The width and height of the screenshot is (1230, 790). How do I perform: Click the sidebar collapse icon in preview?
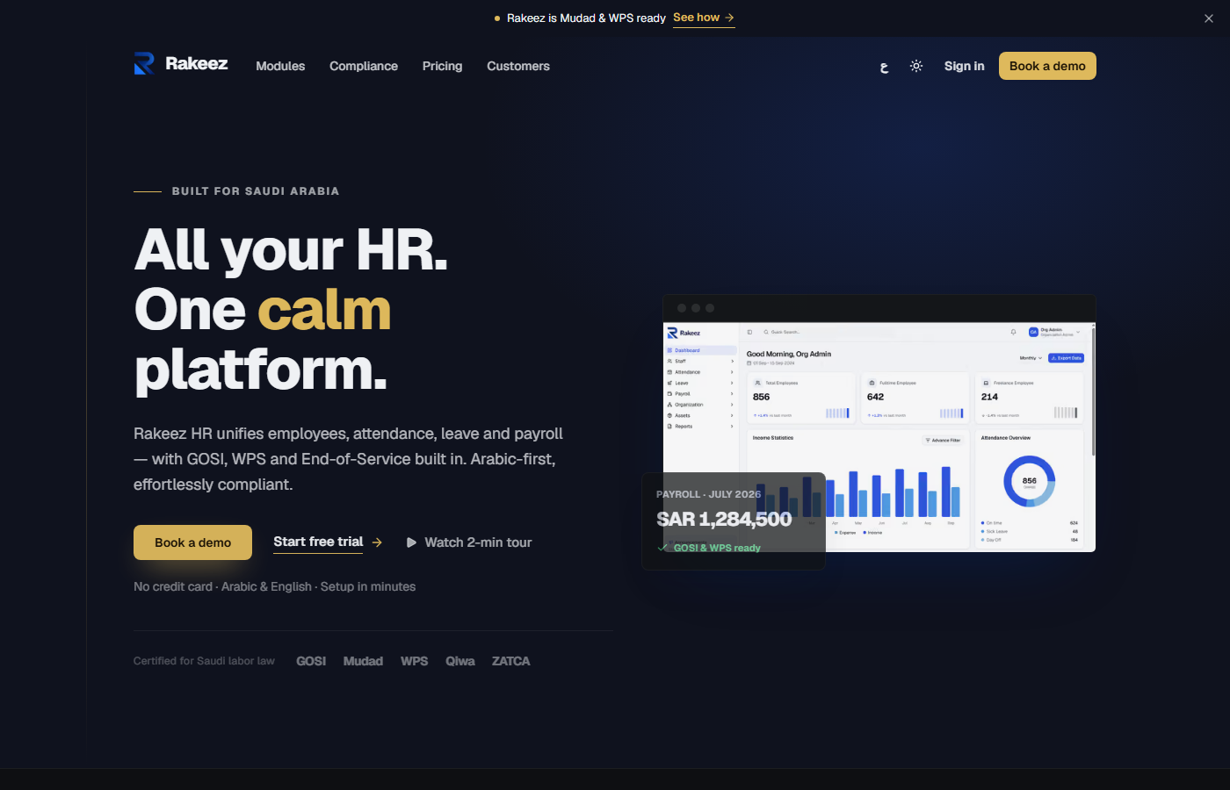click(749, 332)
